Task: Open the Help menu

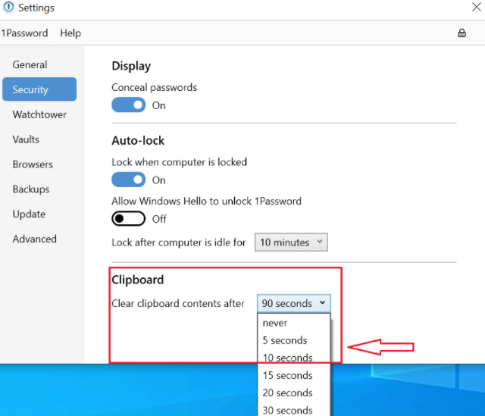Action: point(70,33)
